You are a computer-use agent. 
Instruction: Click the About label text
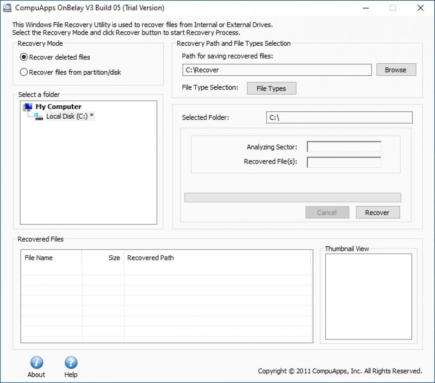point(36,375)
